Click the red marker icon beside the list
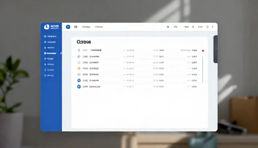This screenshot has height=148, width=258. pos(203,51)
